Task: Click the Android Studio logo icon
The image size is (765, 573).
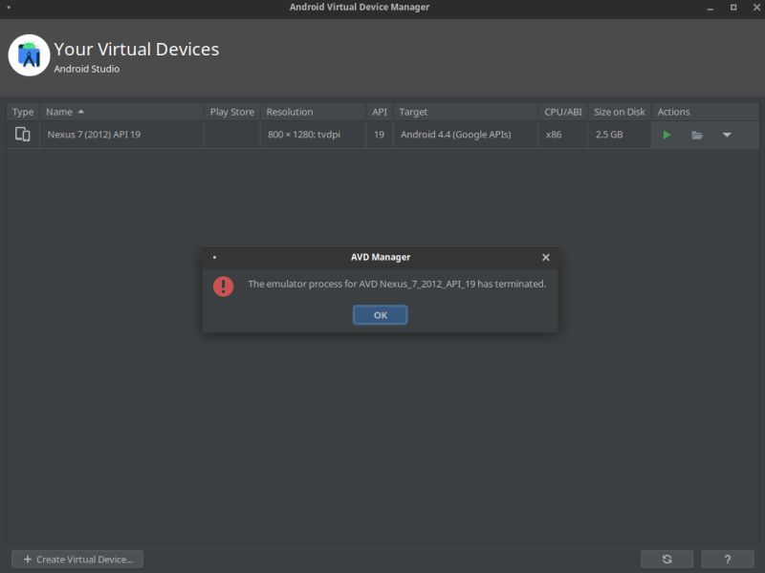Action: pos(30,55)
